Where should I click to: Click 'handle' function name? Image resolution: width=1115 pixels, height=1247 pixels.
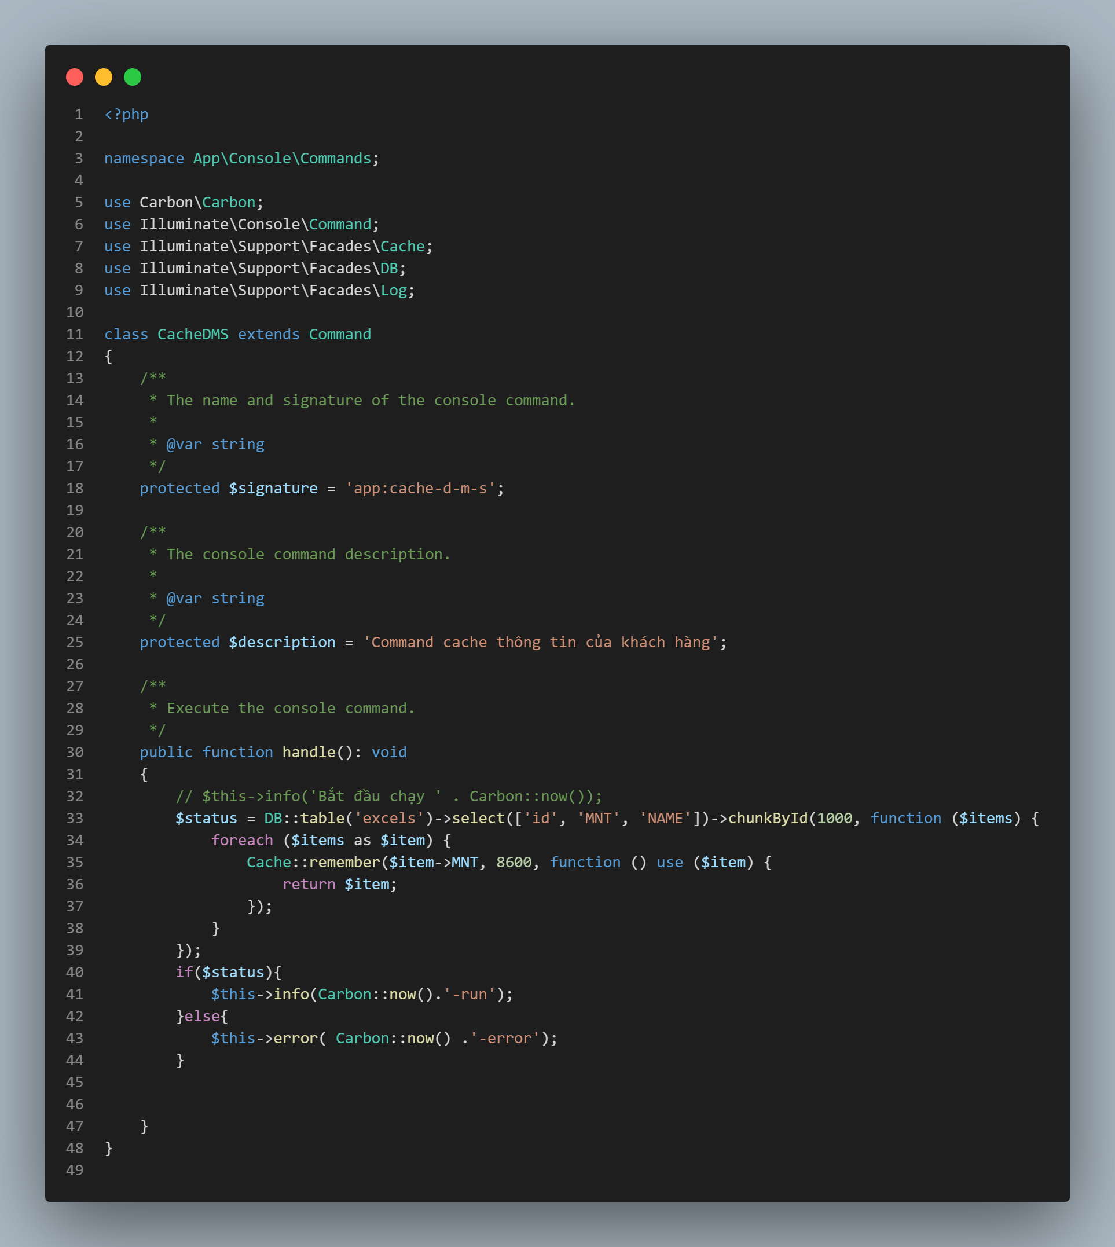click(x=309, y=753)
